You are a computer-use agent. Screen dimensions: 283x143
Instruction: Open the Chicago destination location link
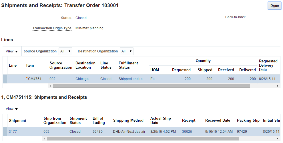[x=82, y=79]
